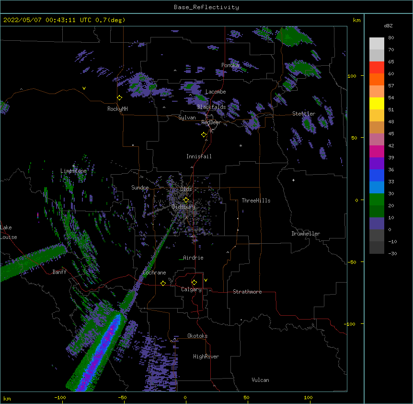Click the Vulcan label
413x404 pixels.
point(260,380)
